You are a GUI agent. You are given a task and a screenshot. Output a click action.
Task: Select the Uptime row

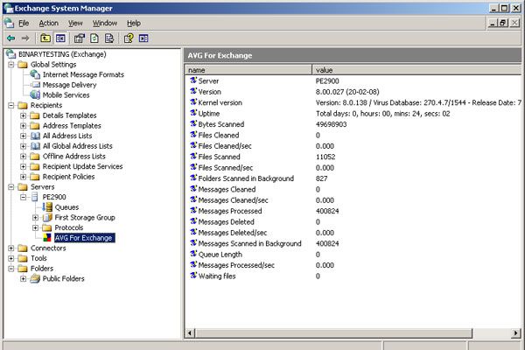coord(353,114)
